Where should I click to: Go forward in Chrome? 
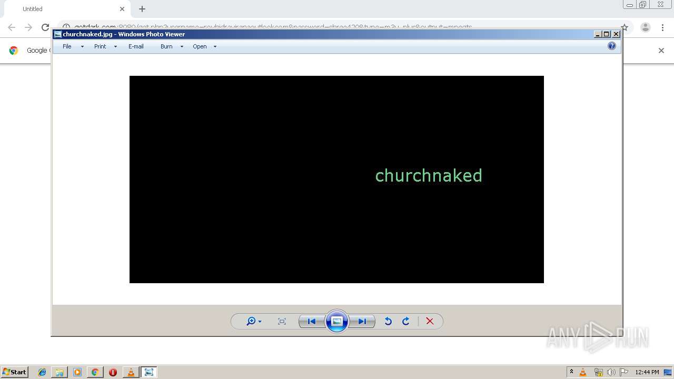(x=28, y=27)
